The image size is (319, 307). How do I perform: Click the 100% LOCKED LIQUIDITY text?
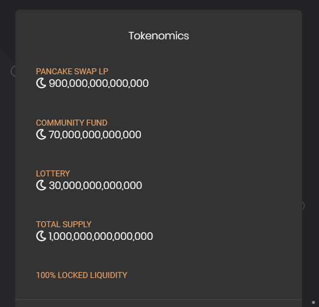coord(81,275)
